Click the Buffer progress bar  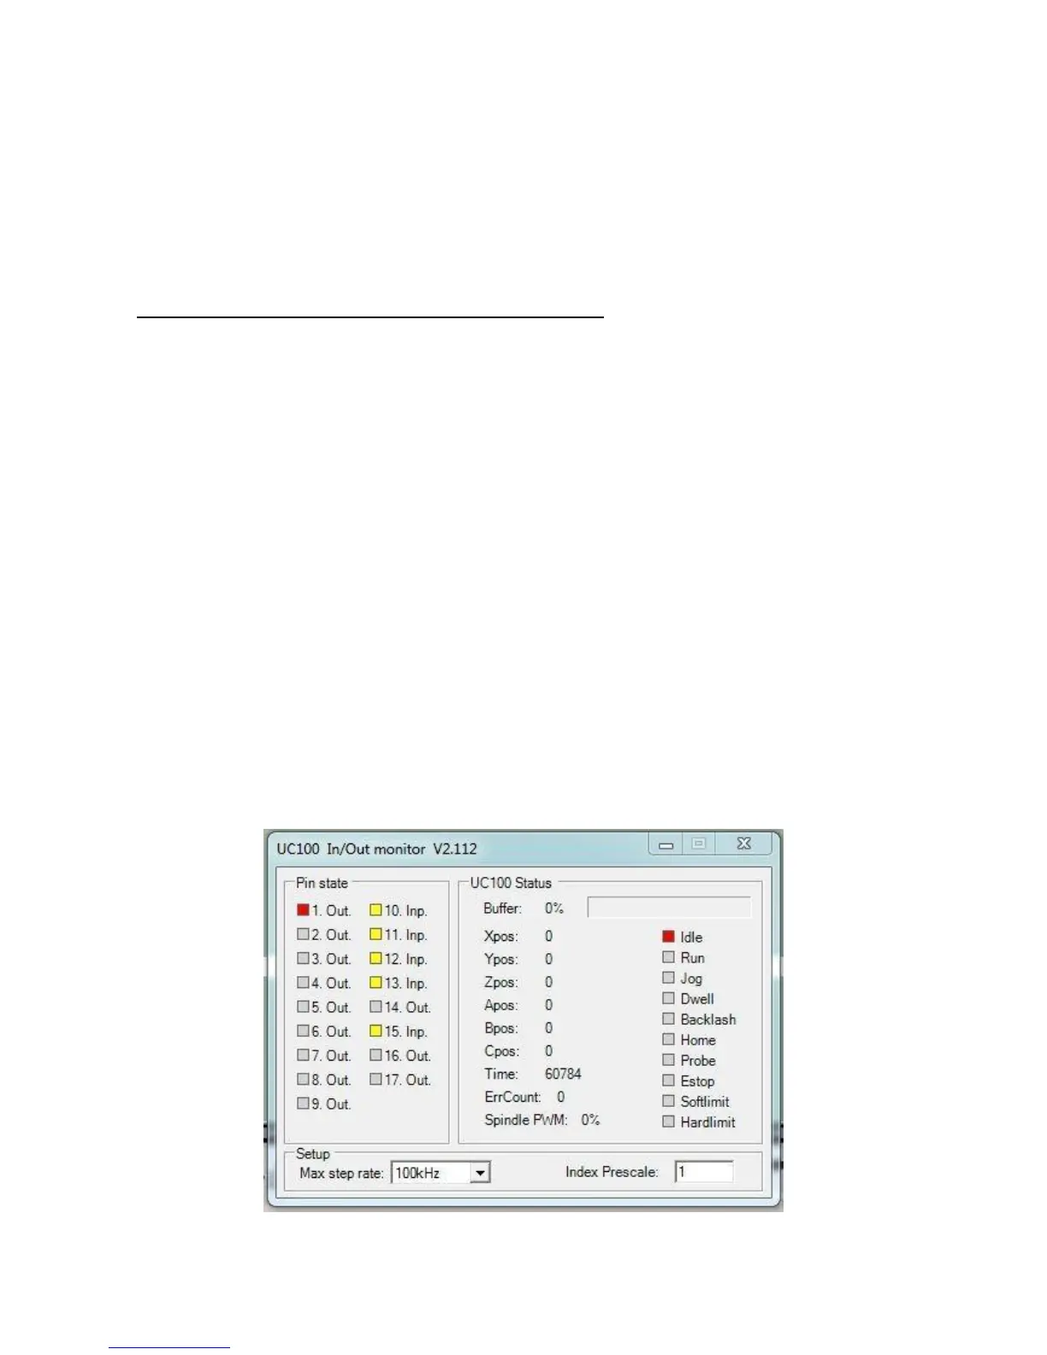[x=669, y=908]
